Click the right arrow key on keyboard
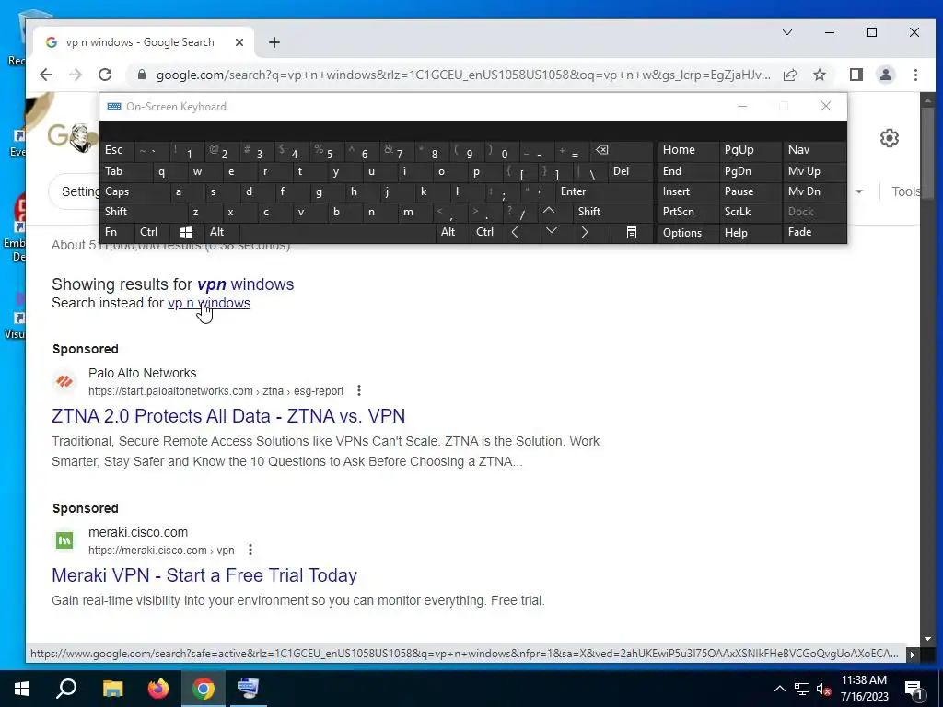The width and height of the screenshot is (943, 707). pos(585,232)
